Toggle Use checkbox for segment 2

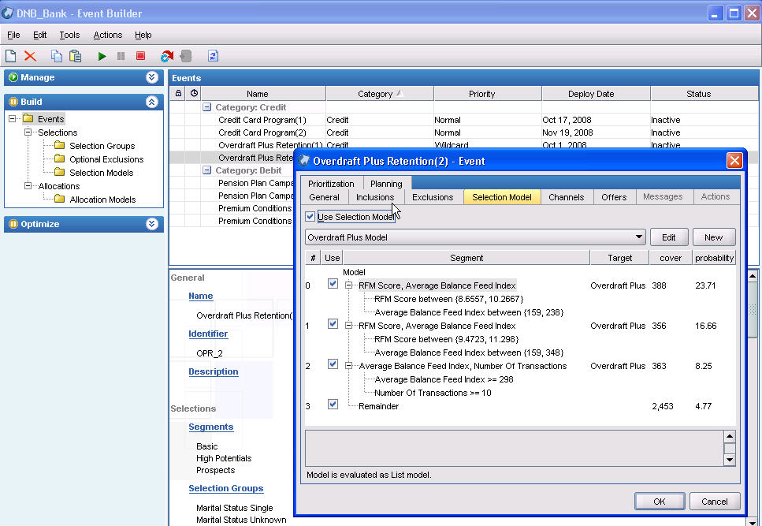(333, 364)
